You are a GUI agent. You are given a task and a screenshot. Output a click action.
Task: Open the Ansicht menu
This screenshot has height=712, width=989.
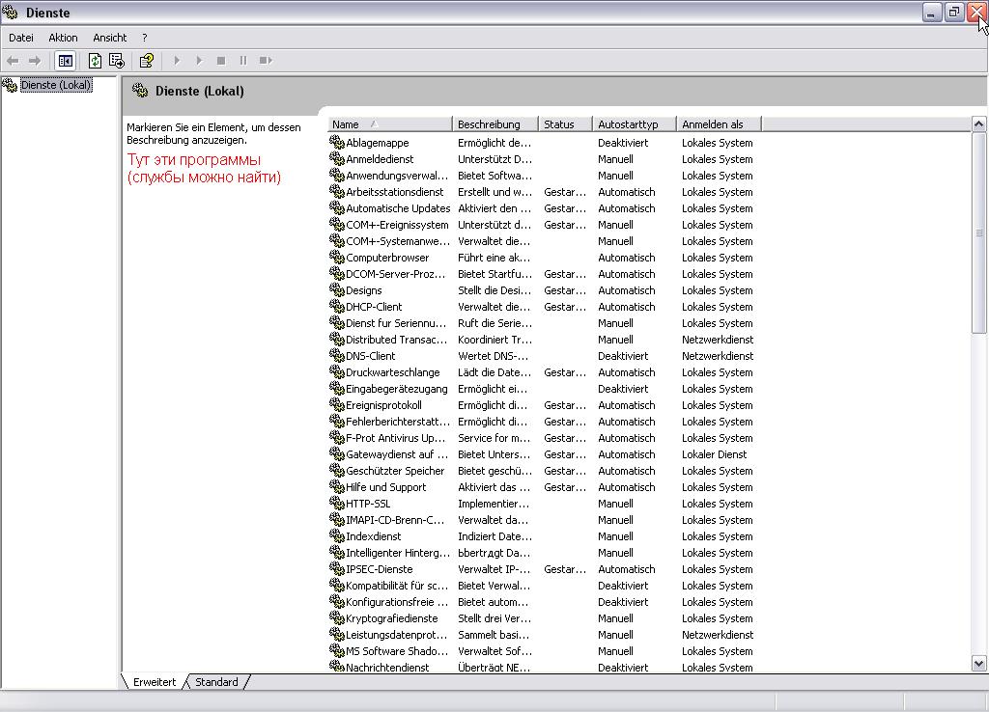[x=110, y=38]
